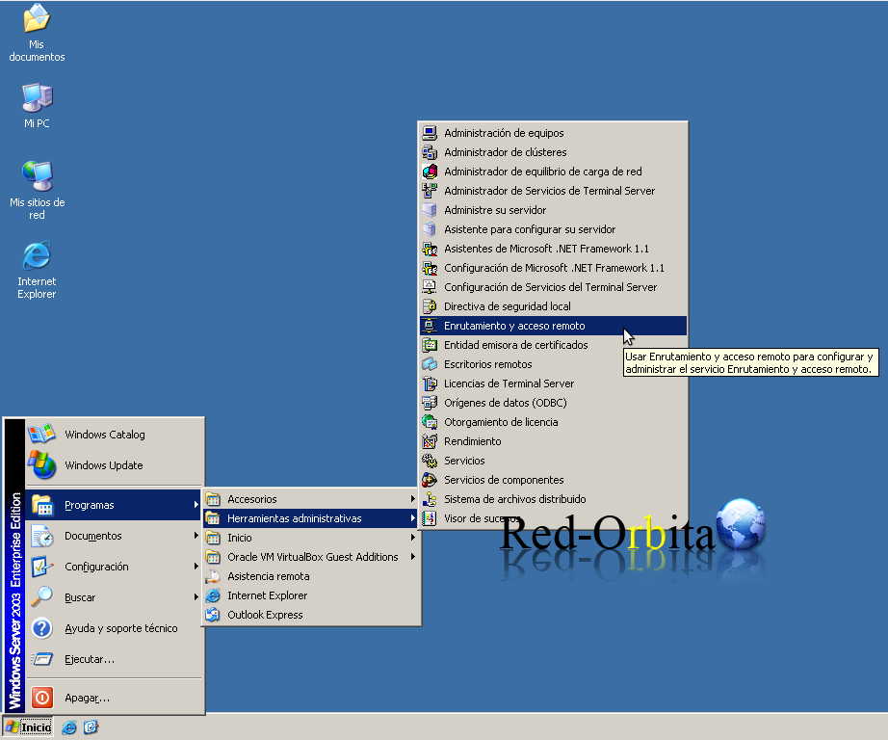Expand the VirtualBox Guest Additions submenu arrow
The width and height of the screenshot is (888, 740).
point(413,557)
